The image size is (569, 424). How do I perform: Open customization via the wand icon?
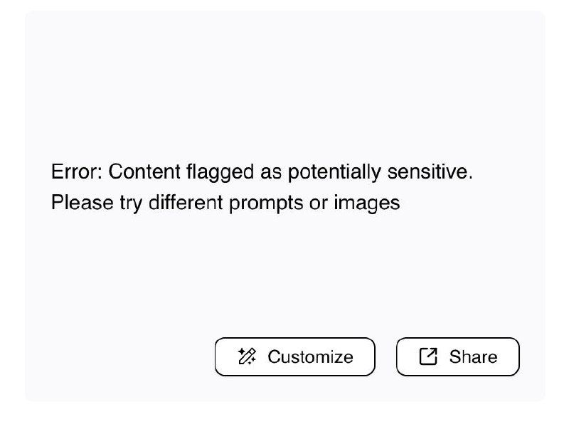point(247,356)
